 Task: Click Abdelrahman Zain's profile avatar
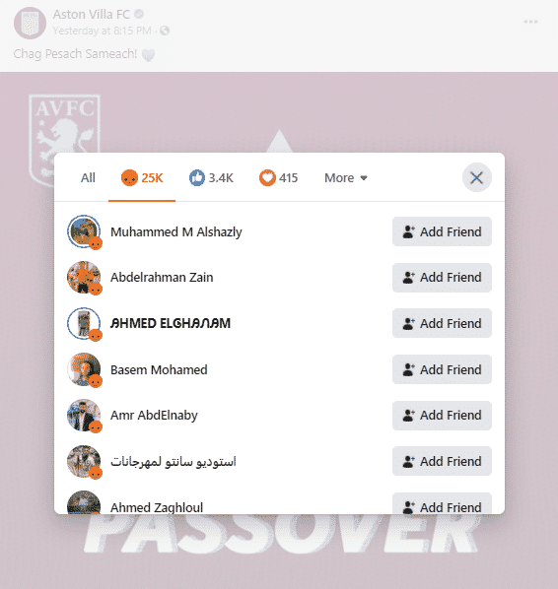pos(84,278)
